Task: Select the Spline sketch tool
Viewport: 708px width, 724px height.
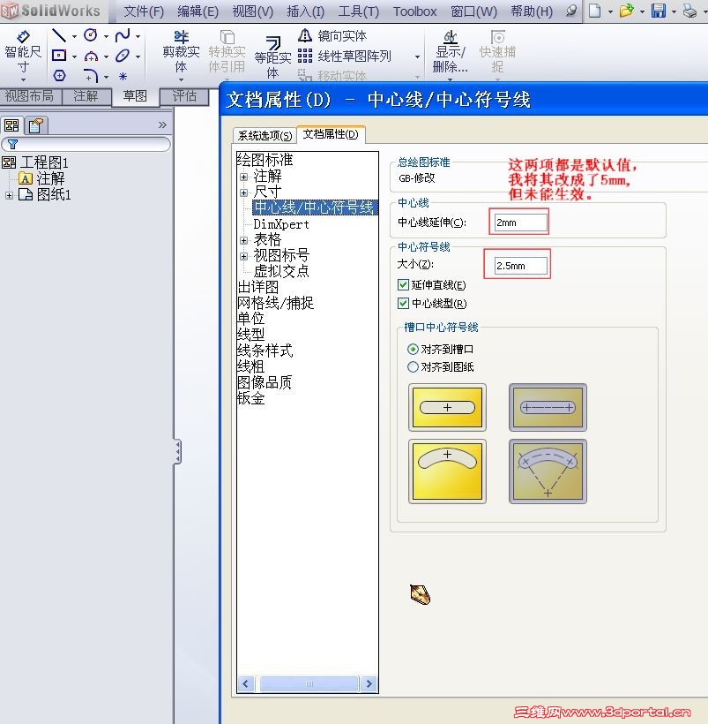Action: click(x=123, y=35)
